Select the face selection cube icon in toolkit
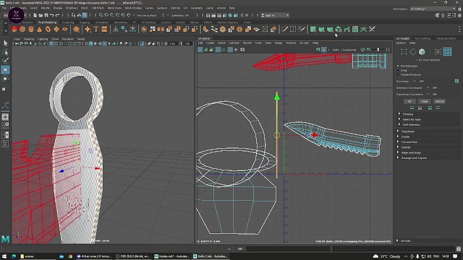The width and height of the screenshot is (463, 260). tap(422, 52)
